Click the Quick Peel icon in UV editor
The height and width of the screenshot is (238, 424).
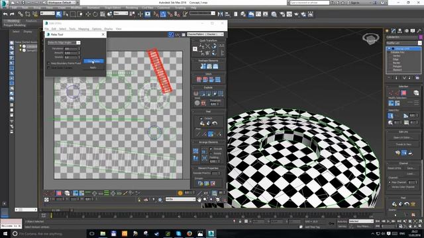(x=202, y=124)
